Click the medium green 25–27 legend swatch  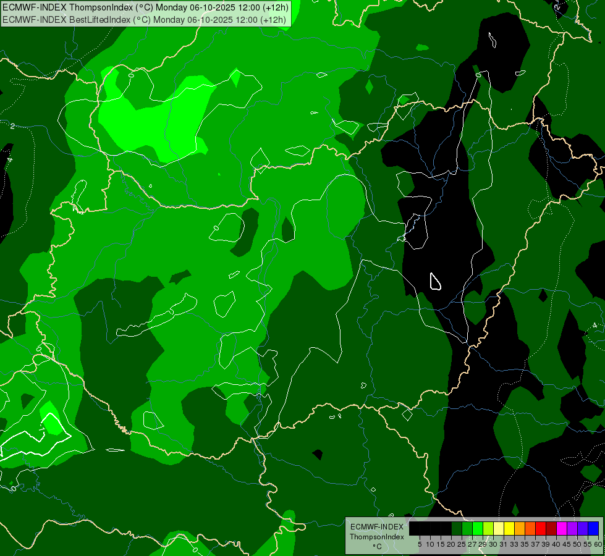[x=467, y=528]
